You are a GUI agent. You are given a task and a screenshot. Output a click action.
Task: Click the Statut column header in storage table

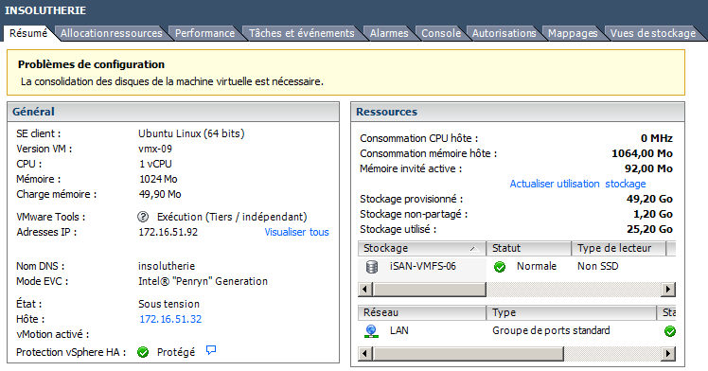529,248
